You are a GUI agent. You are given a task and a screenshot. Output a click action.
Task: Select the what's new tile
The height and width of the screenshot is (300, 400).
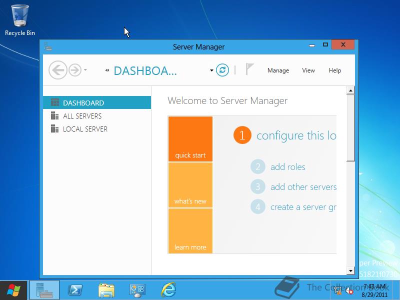pos(190,185)
